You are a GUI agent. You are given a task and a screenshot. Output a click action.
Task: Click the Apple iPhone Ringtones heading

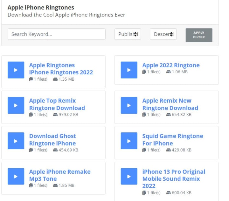41,8
